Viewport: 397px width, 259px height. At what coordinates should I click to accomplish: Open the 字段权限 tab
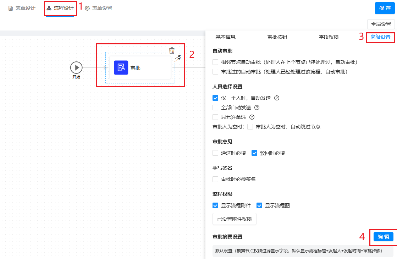click(x=329, y=37)
